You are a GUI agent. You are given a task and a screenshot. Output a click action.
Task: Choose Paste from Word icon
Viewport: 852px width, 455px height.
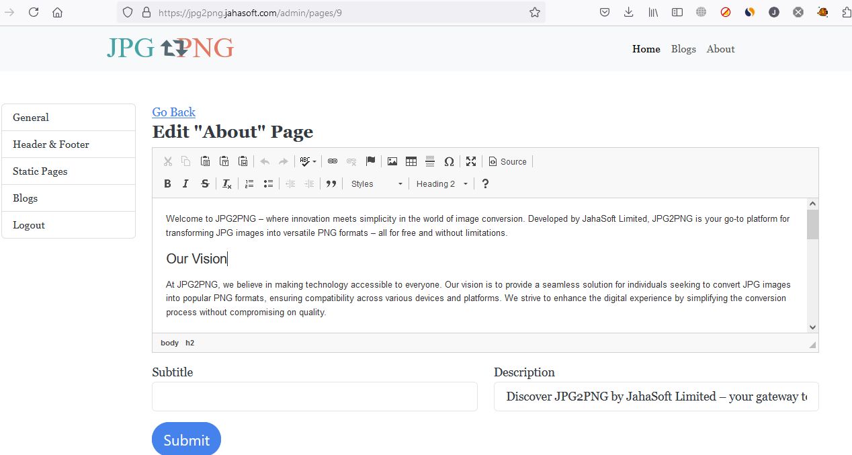pyautogui.click(x=243, y=161)
